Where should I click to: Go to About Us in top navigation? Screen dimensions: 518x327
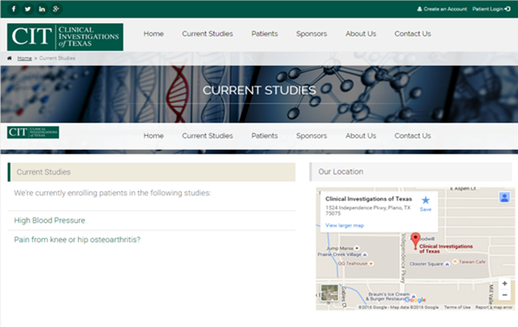(x=360, y=33)
